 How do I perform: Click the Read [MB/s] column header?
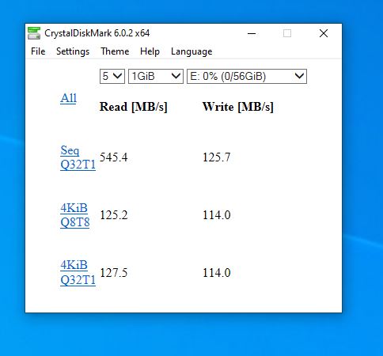point(133,107)
